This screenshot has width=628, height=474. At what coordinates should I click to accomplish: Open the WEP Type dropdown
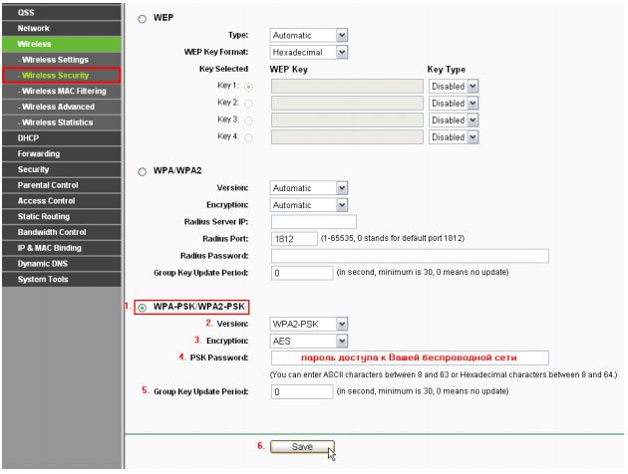click(309, 35)
